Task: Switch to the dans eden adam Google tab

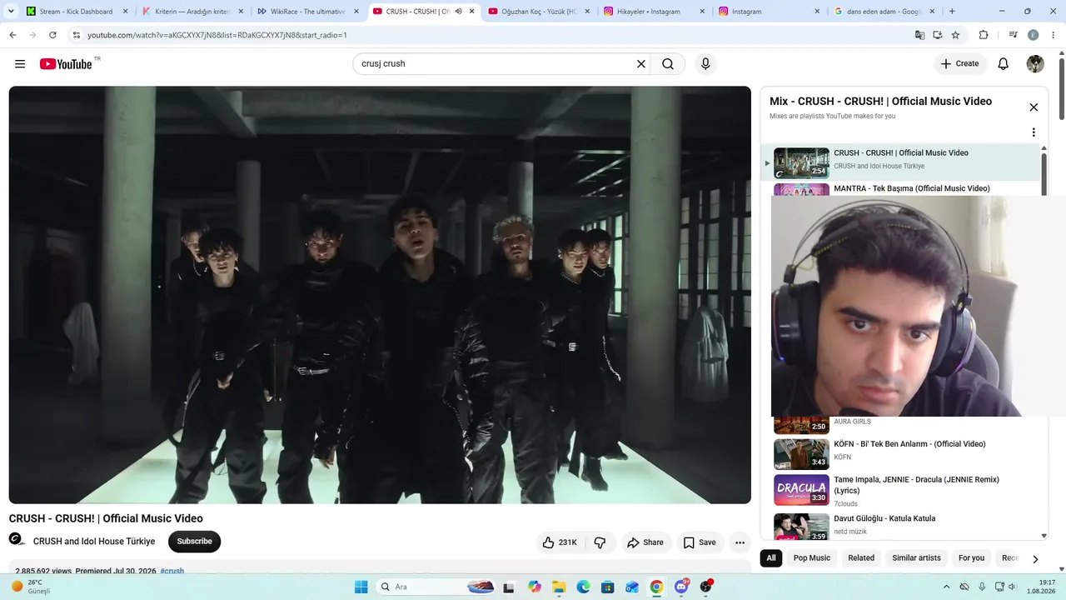Action: [884, 12]
